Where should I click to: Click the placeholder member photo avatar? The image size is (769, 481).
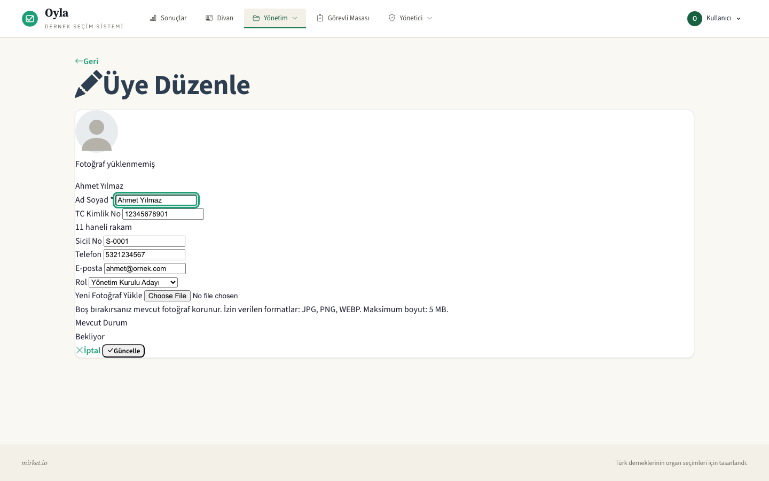pos(97,131)
